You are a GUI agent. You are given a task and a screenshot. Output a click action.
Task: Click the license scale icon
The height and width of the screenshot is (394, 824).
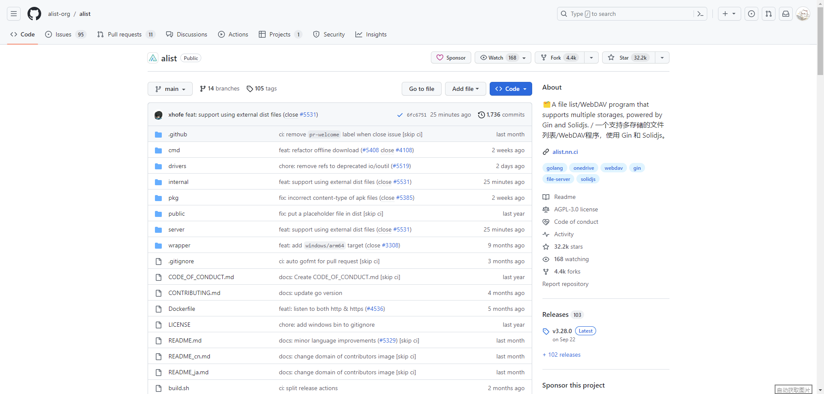(546, 209)
